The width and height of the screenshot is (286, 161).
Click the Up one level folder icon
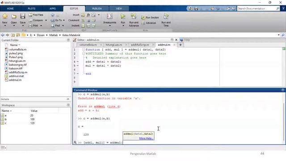click(x=13, y=35)
